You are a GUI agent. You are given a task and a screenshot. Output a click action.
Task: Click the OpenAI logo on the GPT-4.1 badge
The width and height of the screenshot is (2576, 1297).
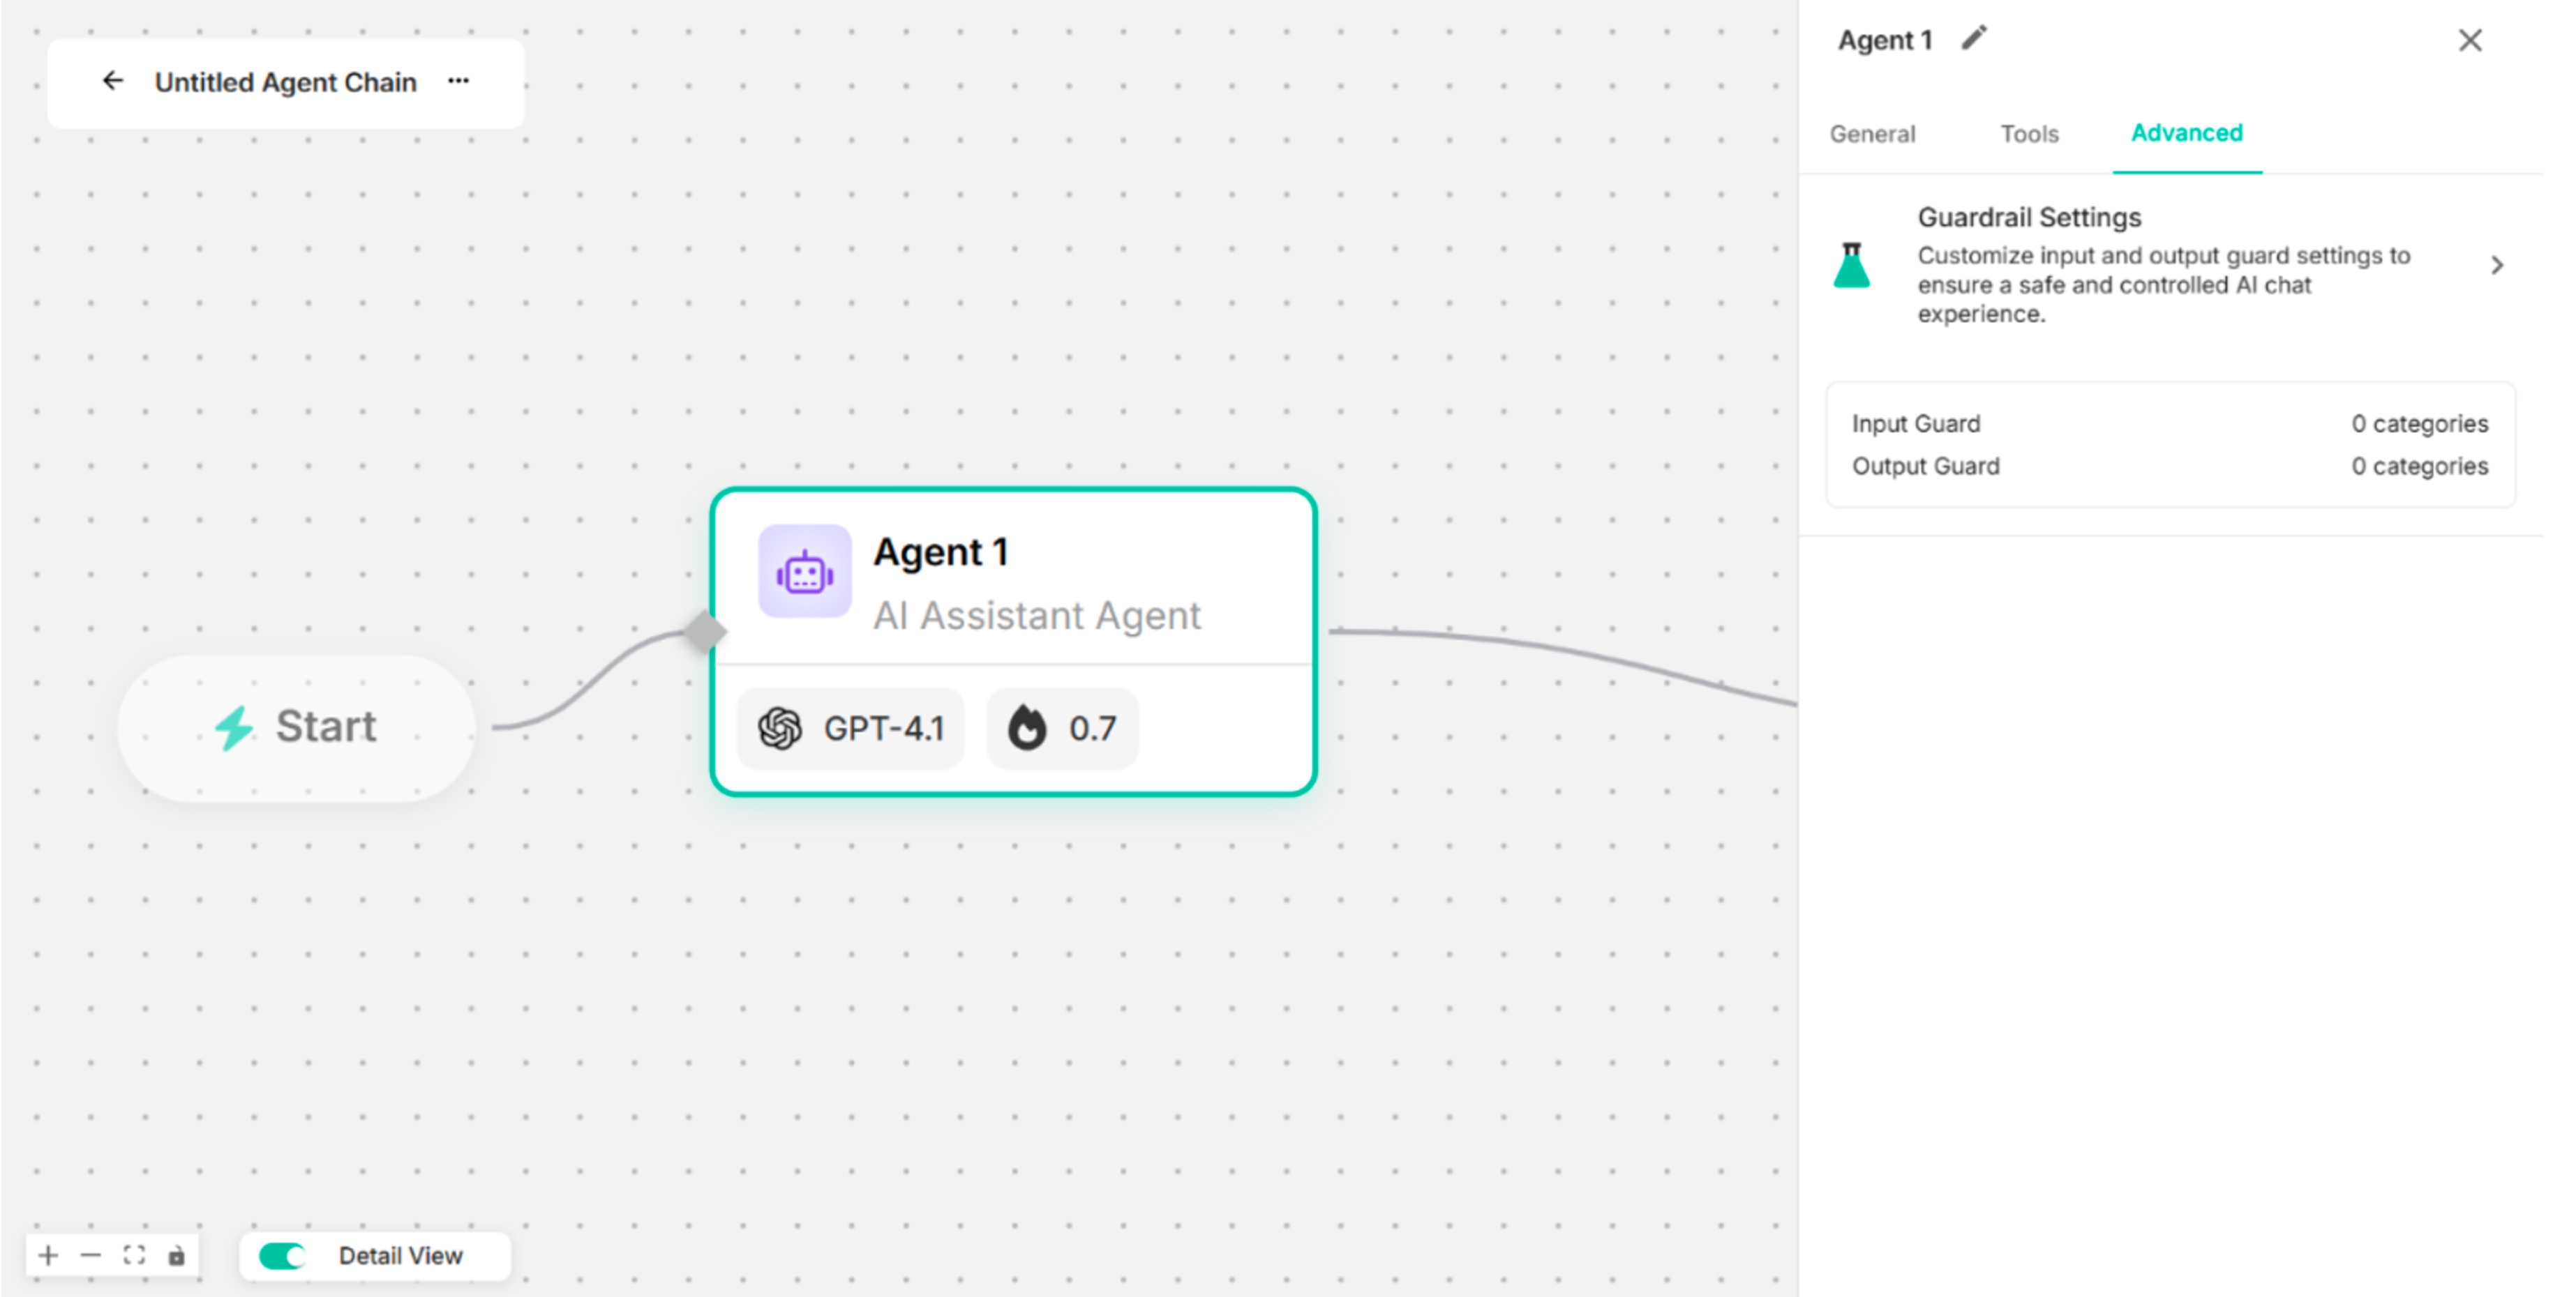779,729
